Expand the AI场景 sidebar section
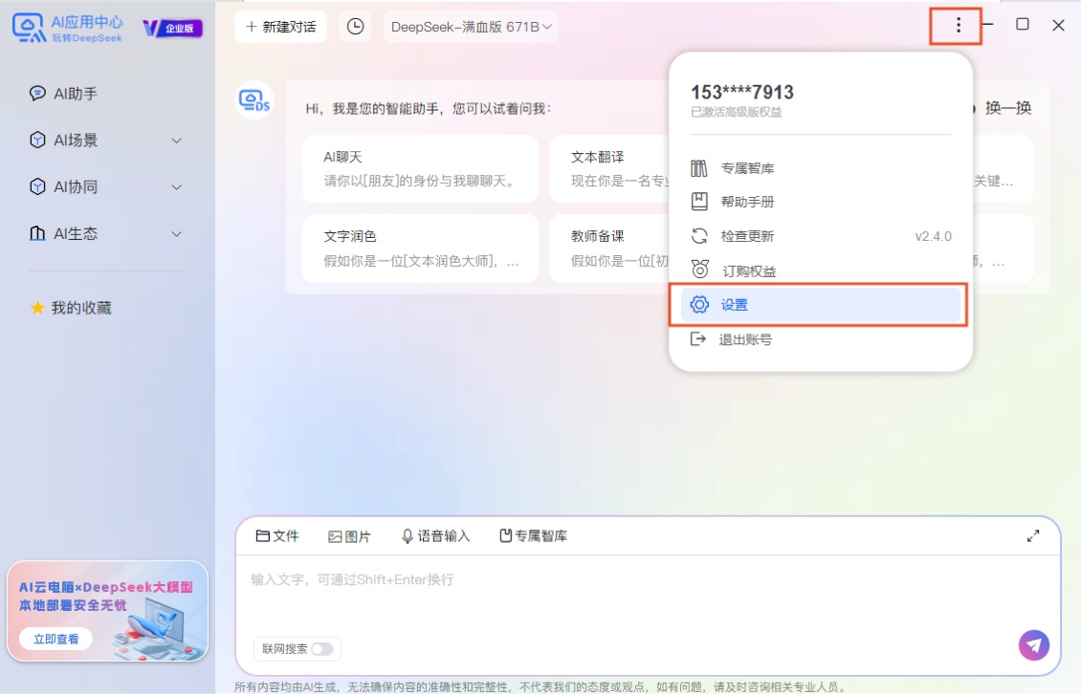This screenshot has width=1081, height=694. pos(105,140)
